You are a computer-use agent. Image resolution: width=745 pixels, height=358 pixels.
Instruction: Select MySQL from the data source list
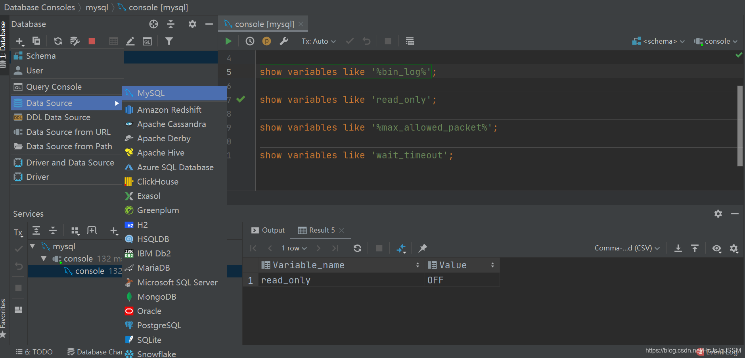tap(174, 93)
